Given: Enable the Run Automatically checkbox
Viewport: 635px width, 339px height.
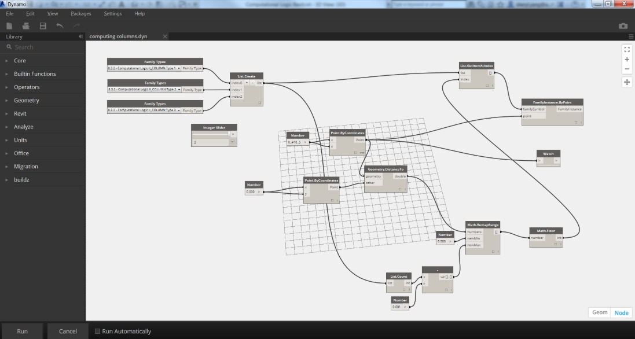Looking at the screenshot, I should pos(97,331).
